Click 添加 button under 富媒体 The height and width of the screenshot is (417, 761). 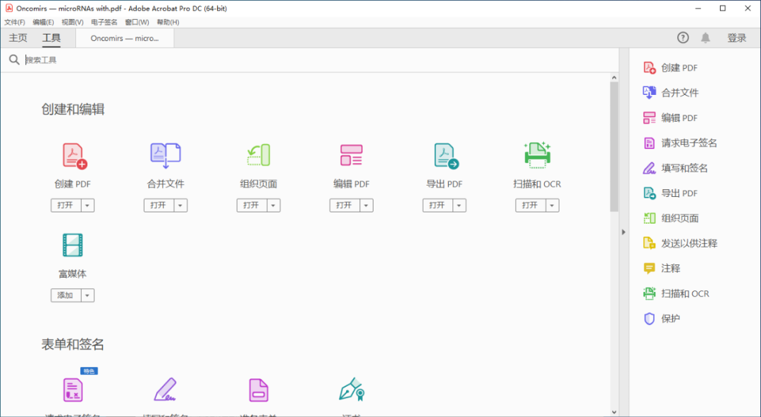[66, 295]
